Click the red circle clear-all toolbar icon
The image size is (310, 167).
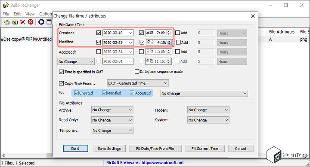point(31,22)
